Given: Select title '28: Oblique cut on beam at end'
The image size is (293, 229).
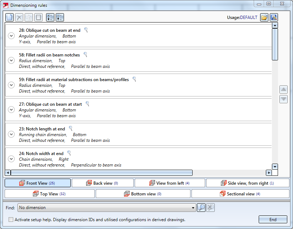Looking at the screenshot, I should pyautogui.click(x=50, y=30).
